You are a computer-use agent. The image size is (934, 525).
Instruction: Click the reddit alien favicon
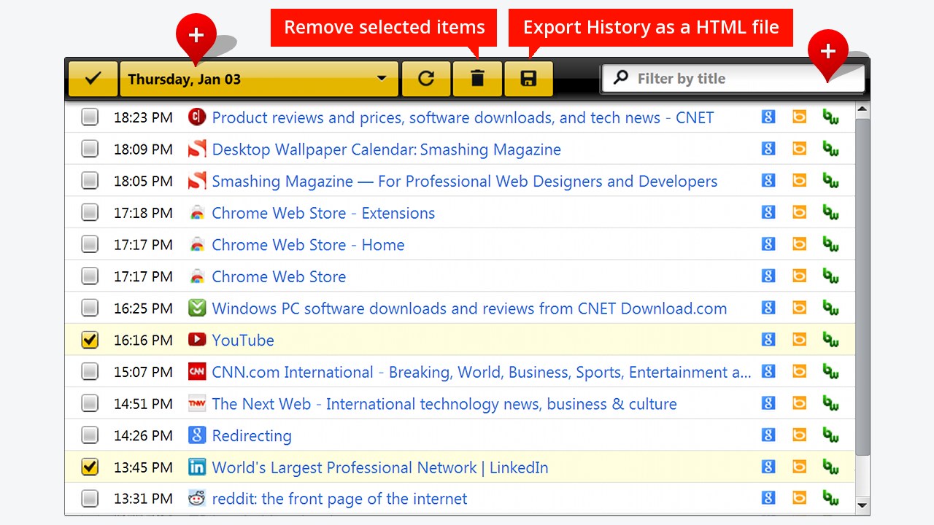(x=197, y=498)
